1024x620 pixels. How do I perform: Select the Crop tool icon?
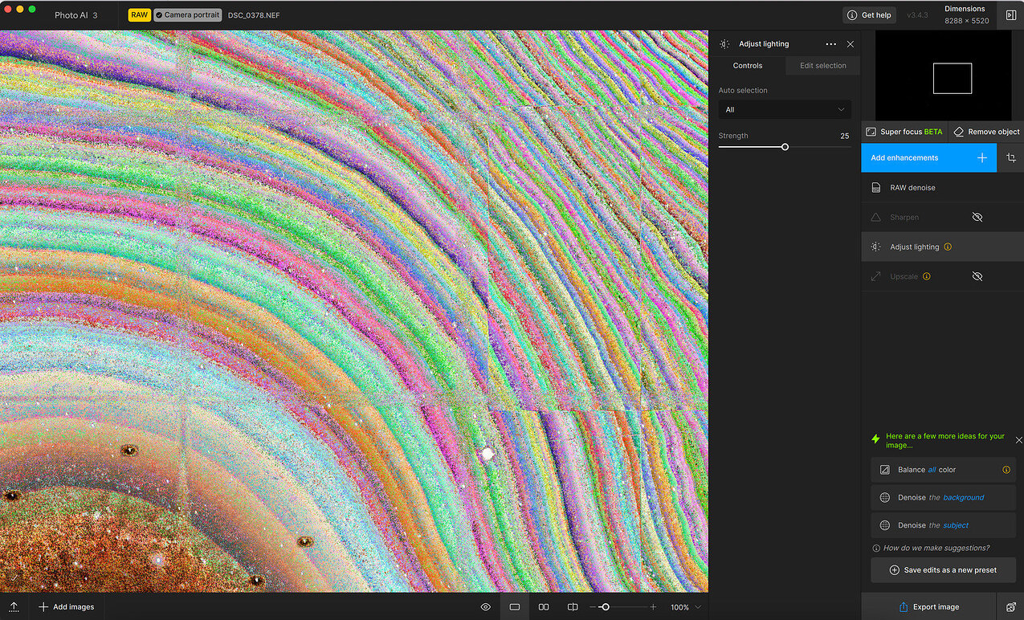coord(1011,157)
